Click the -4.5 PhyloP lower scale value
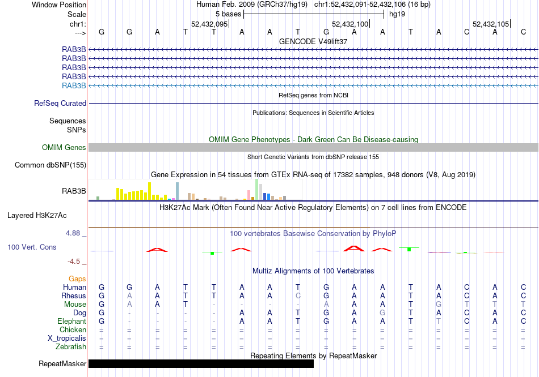The width and height of the screenshot is (539, 377). pos(74,262)
